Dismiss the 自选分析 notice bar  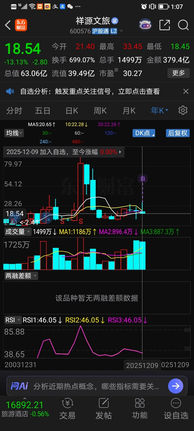186,92
